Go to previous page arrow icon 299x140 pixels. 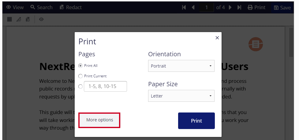(193, 7)
